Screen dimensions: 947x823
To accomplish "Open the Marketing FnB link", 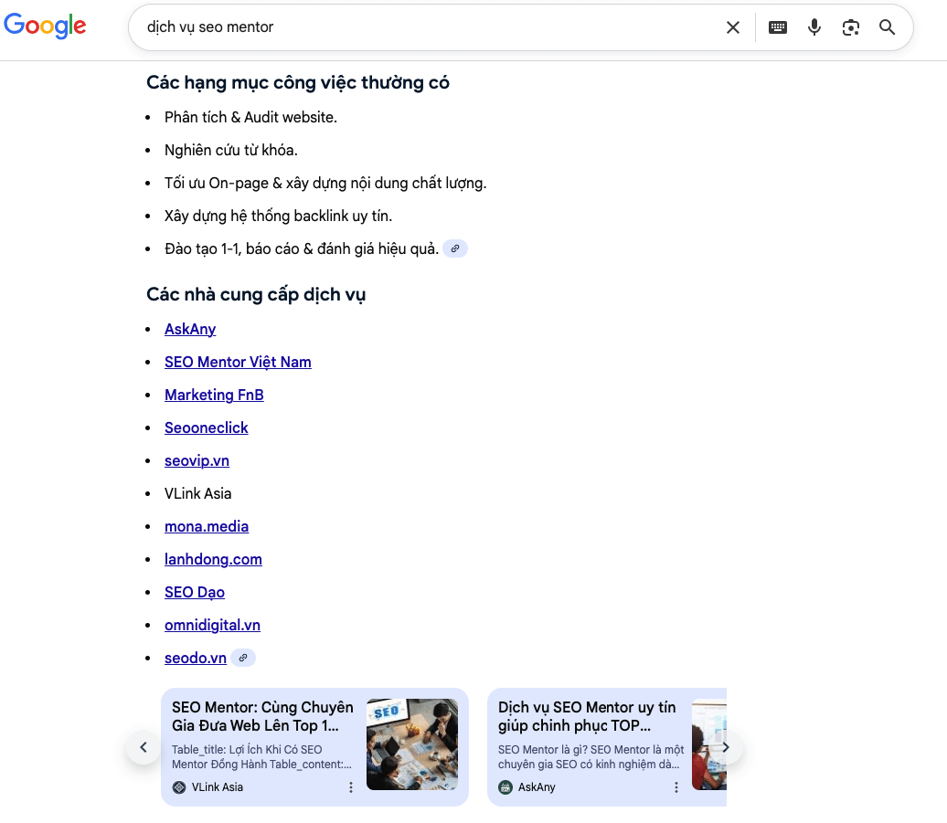I will click(215, 395).
